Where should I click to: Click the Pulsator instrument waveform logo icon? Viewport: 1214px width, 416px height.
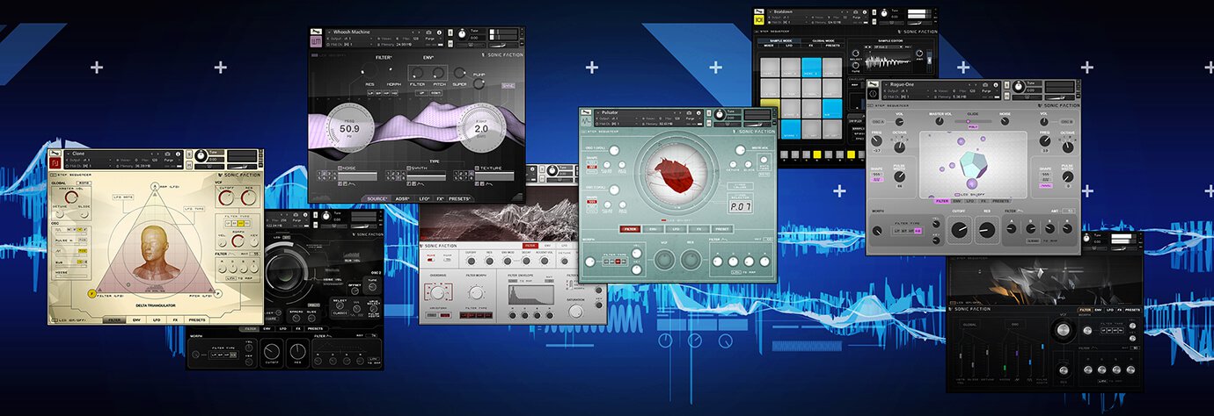(586, 123)
